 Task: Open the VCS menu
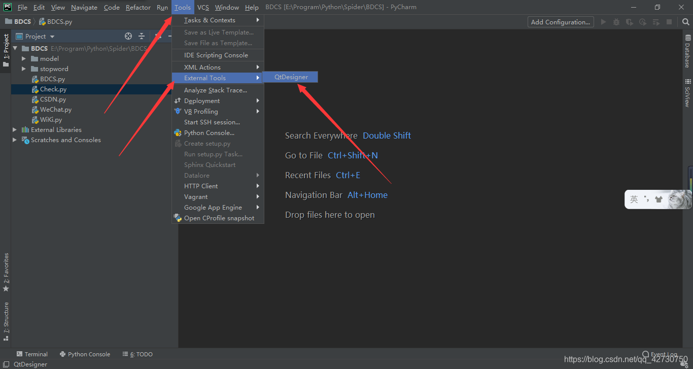coord(203,7)
